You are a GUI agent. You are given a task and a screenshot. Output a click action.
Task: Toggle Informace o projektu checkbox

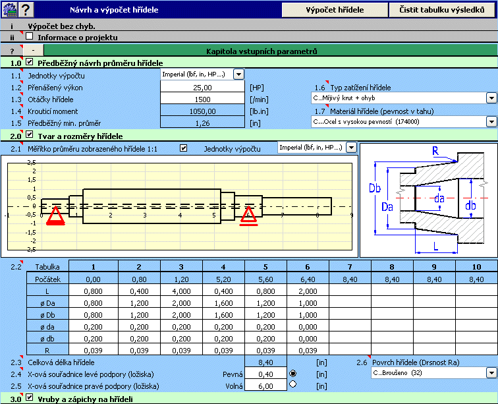coord(29,36)
